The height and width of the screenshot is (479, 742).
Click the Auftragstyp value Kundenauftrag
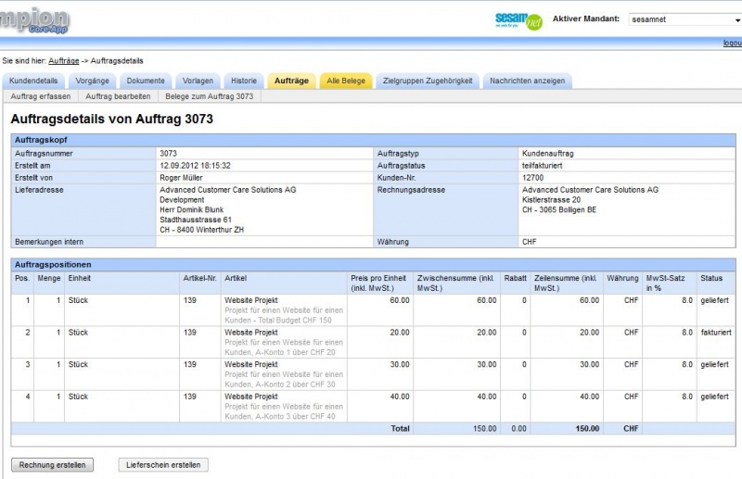pyautogui.click(x=548, y=154)
